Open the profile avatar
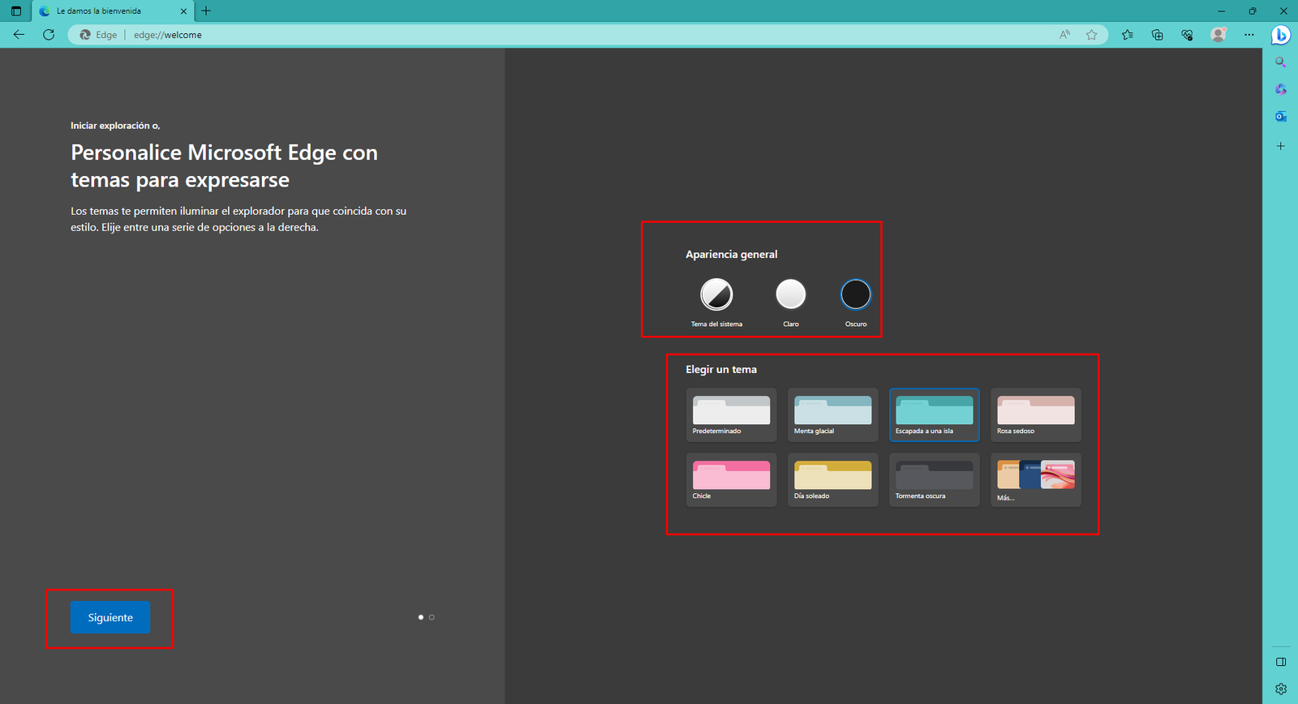Viewport: 1298px width, 704px height. [1218, 35]
